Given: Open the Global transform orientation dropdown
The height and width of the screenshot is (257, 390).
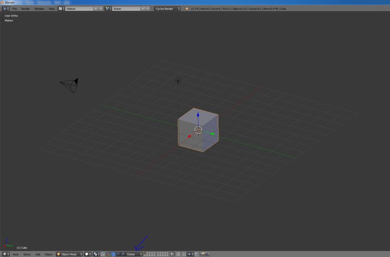Looking at the screenshot, I should (134, 254).
